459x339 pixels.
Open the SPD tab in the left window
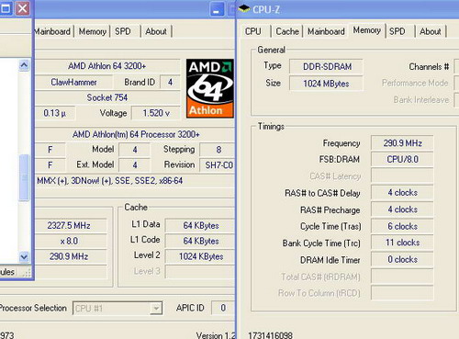[123, 31]
